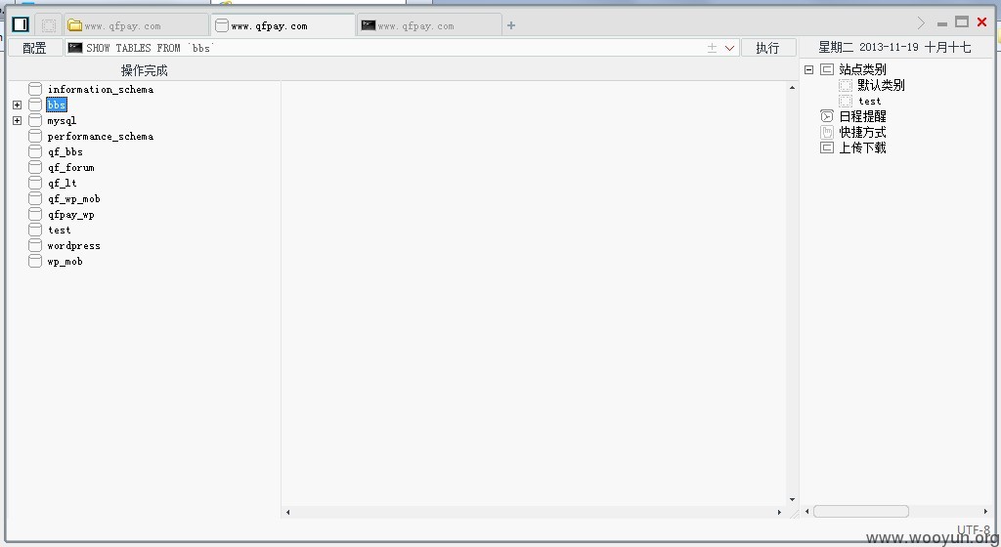Select the wp_mob database
Viewport: 1001px width, 547px height.
point(65,262)
